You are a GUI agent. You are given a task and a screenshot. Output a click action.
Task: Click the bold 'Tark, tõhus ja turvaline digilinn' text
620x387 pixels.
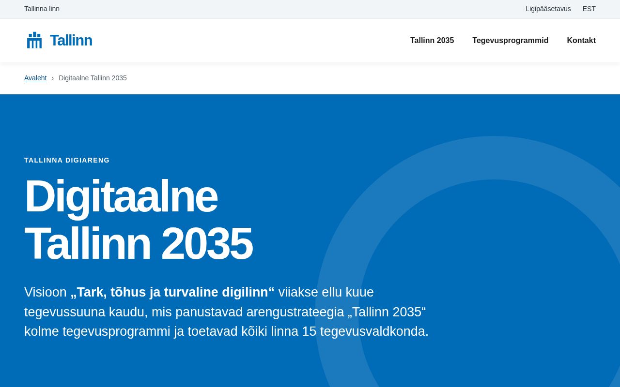172,292
